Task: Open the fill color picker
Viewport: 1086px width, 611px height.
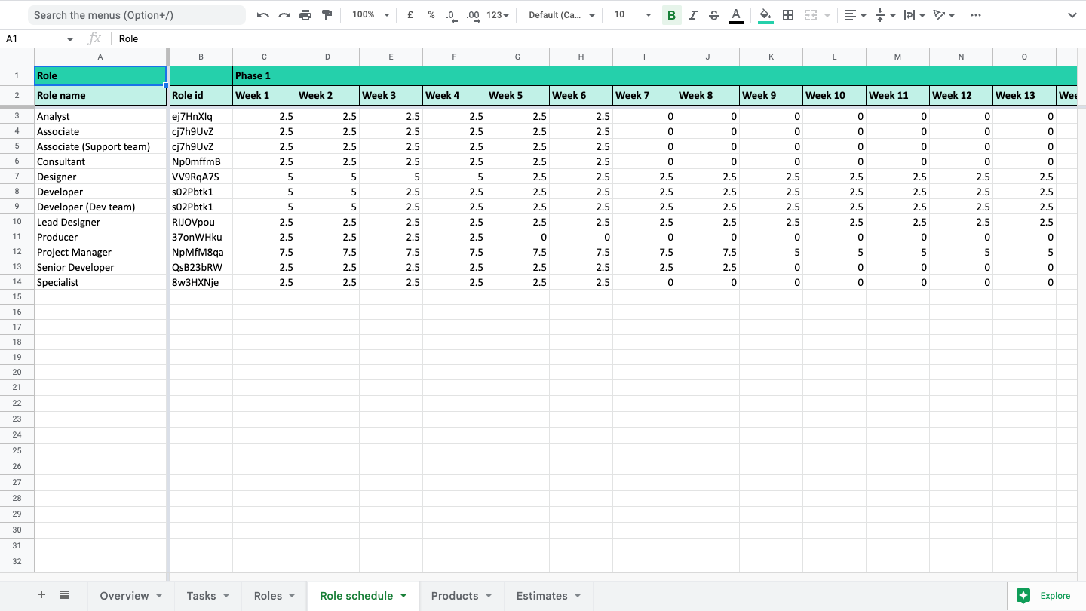Action: [x=765, y=15]
